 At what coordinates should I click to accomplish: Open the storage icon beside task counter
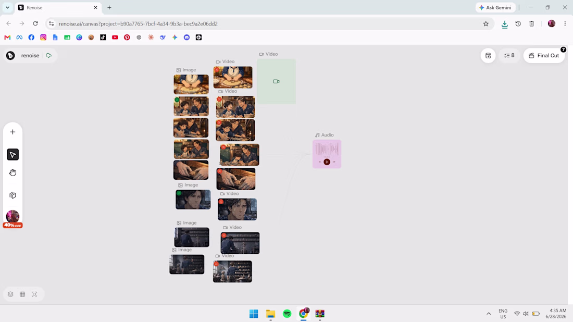point(488,56)
